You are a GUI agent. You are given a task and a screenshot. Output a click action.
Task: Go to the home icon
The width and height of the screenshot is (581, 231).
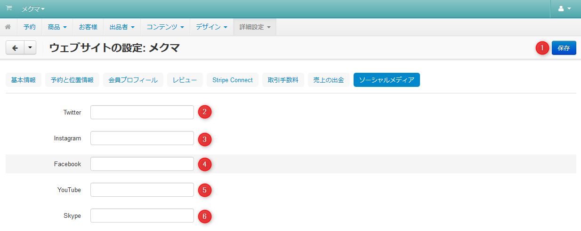click(8, 27)
